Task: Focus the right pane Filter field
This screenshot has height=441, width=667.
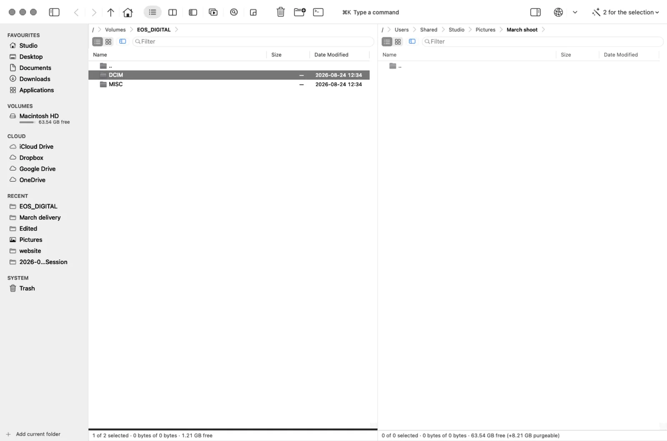Action: click(x=542, y=42)
